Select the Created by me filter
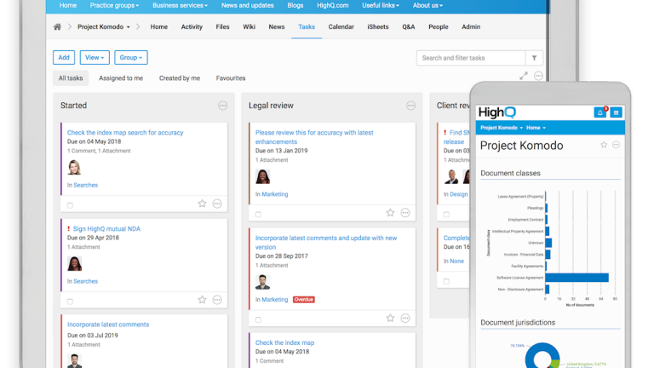 click(x=180, y=78)
